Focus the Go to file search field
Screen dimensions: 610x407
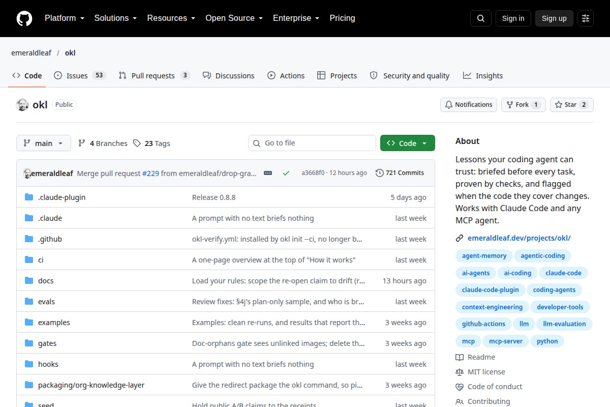pos(312,143)
